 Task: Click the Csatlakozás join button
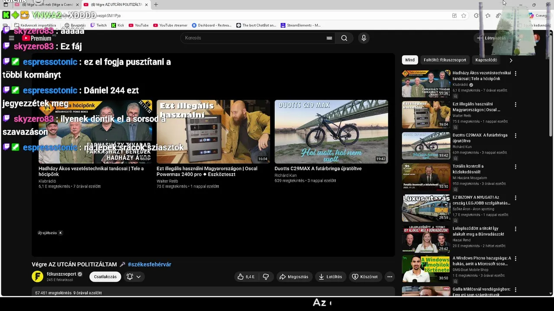[106, 277]
